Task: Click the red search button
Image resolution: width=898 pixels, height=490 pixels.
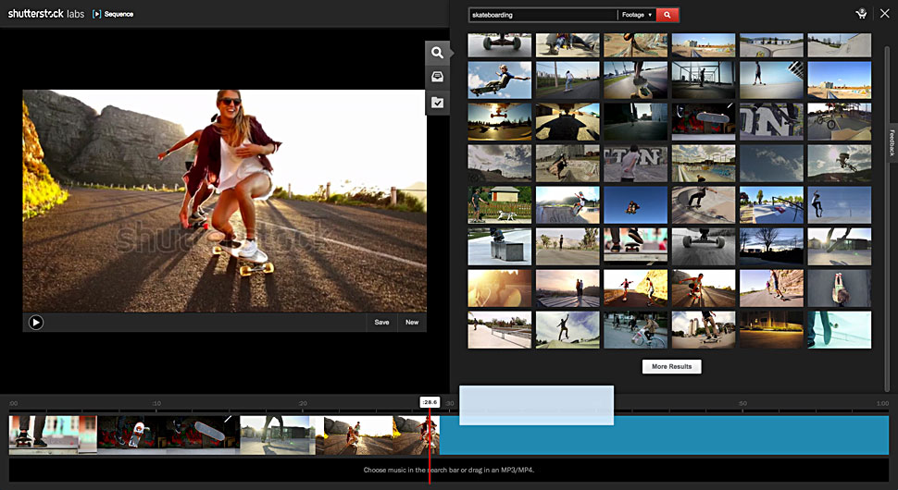Action: click(x=667, y=15)
